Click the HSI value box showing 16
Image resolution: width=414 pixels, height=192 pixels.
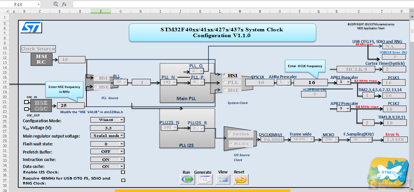[72, 60]
